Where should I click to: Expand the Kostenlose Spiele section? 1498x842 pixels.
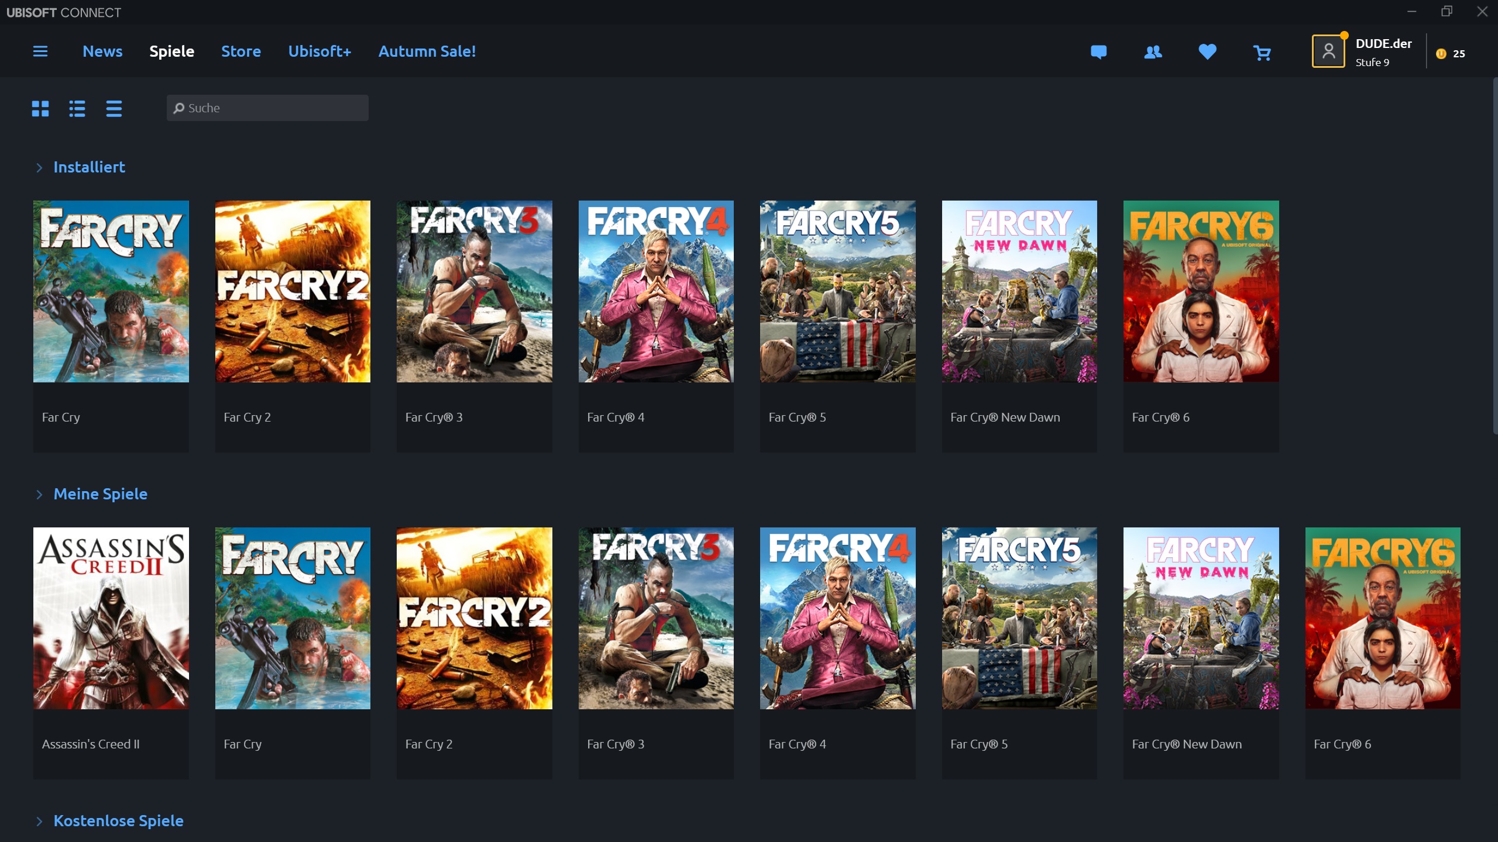(39, 822)
